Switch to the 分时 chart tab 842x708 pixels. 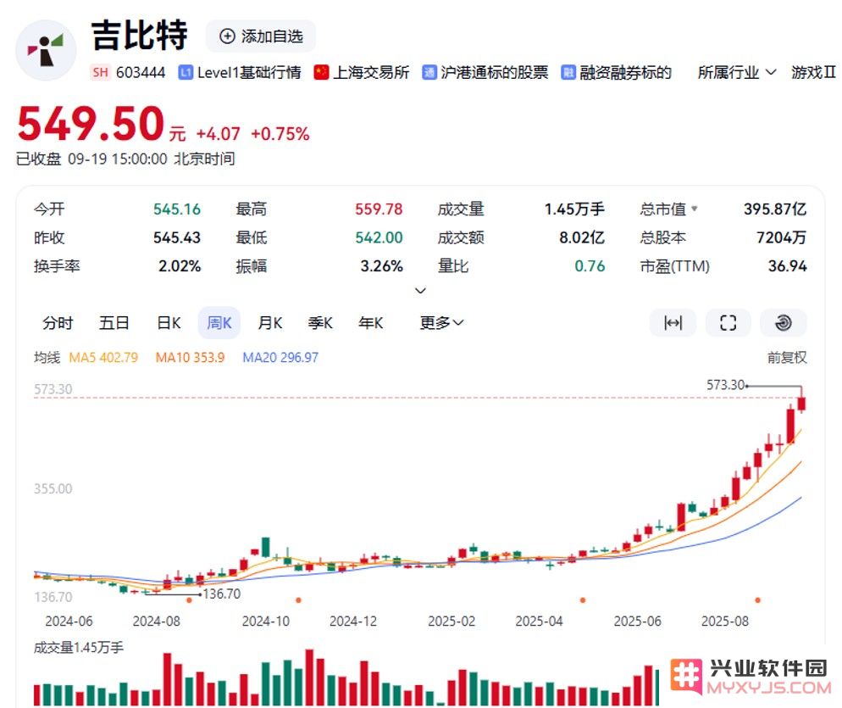point(58,323)
